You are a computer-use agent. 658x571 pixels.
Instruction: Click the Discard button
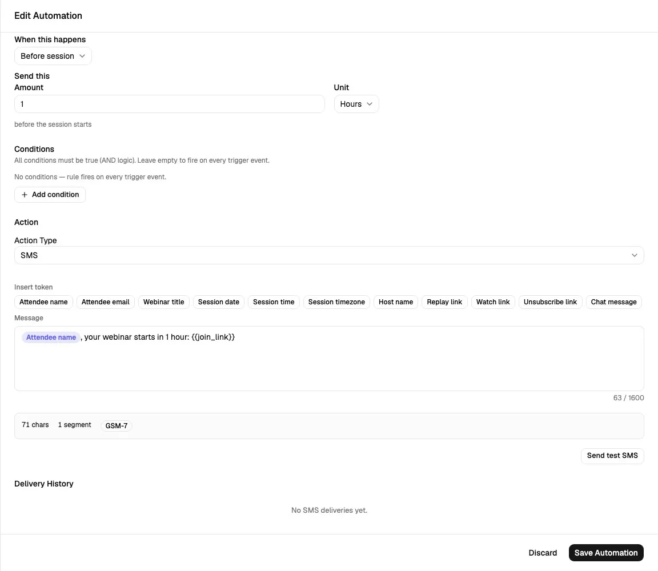tap(543, 553)
